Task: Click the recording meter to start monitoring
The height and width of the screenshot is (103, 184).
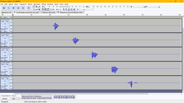Action: [64, 7]
